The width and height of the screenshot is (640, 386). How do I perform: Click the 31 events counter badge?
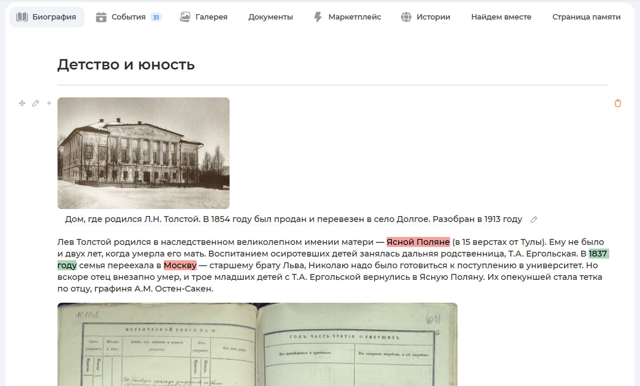(x=156, y=17)
